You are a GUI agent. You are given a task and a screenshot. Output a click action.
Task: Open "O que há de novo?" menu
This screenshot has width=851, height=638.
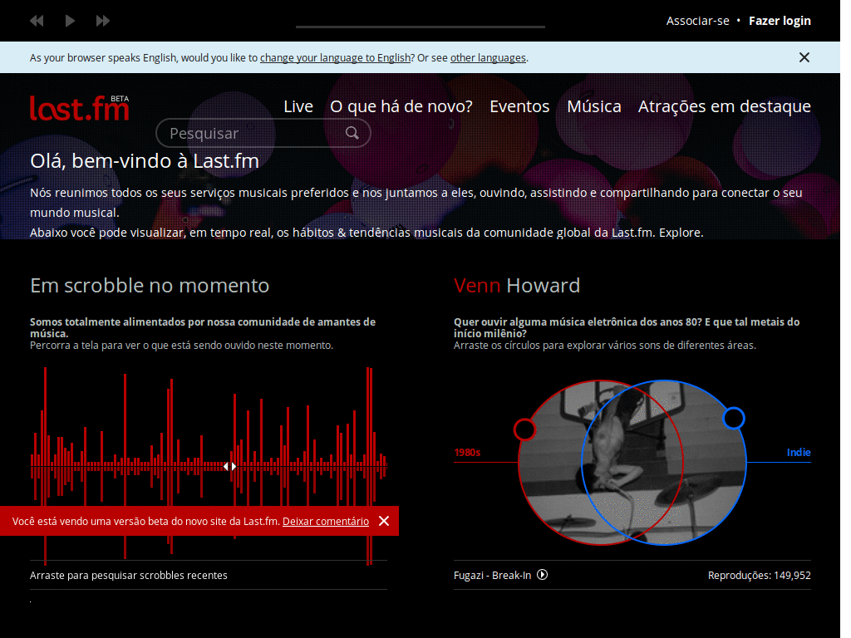point(401,106)
